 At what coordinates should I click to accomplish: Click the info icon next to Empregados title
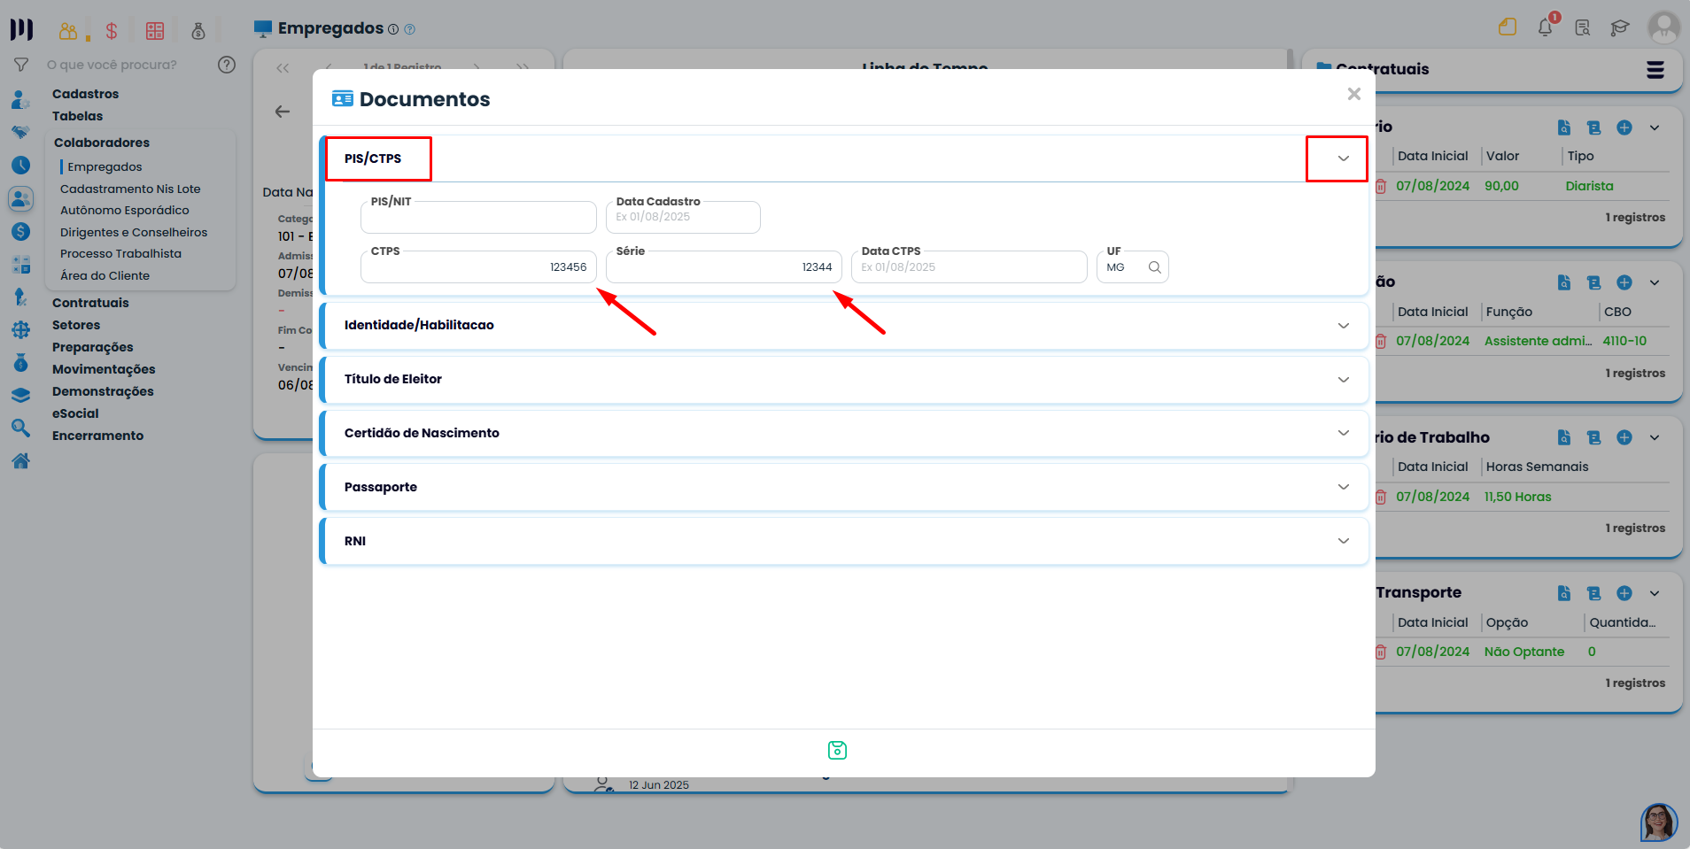(393, 29)
